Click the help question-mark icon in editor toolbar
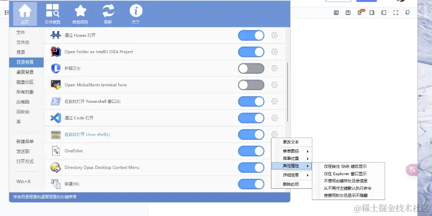Viewport: 432px width, 216px height. tap(348, 12)
